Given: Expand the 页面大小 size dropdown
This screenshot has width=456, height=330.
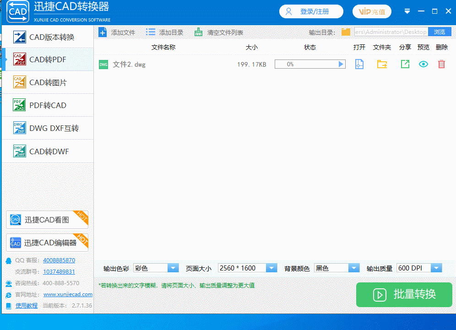Looking at the screenshot, I should [275, 268].
